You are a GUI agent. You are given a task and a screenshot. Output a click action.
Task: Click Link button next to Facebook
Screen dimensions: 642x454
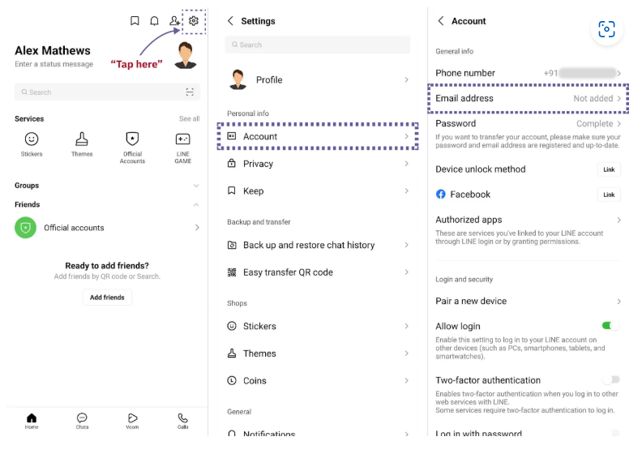(x=609, y=195)
